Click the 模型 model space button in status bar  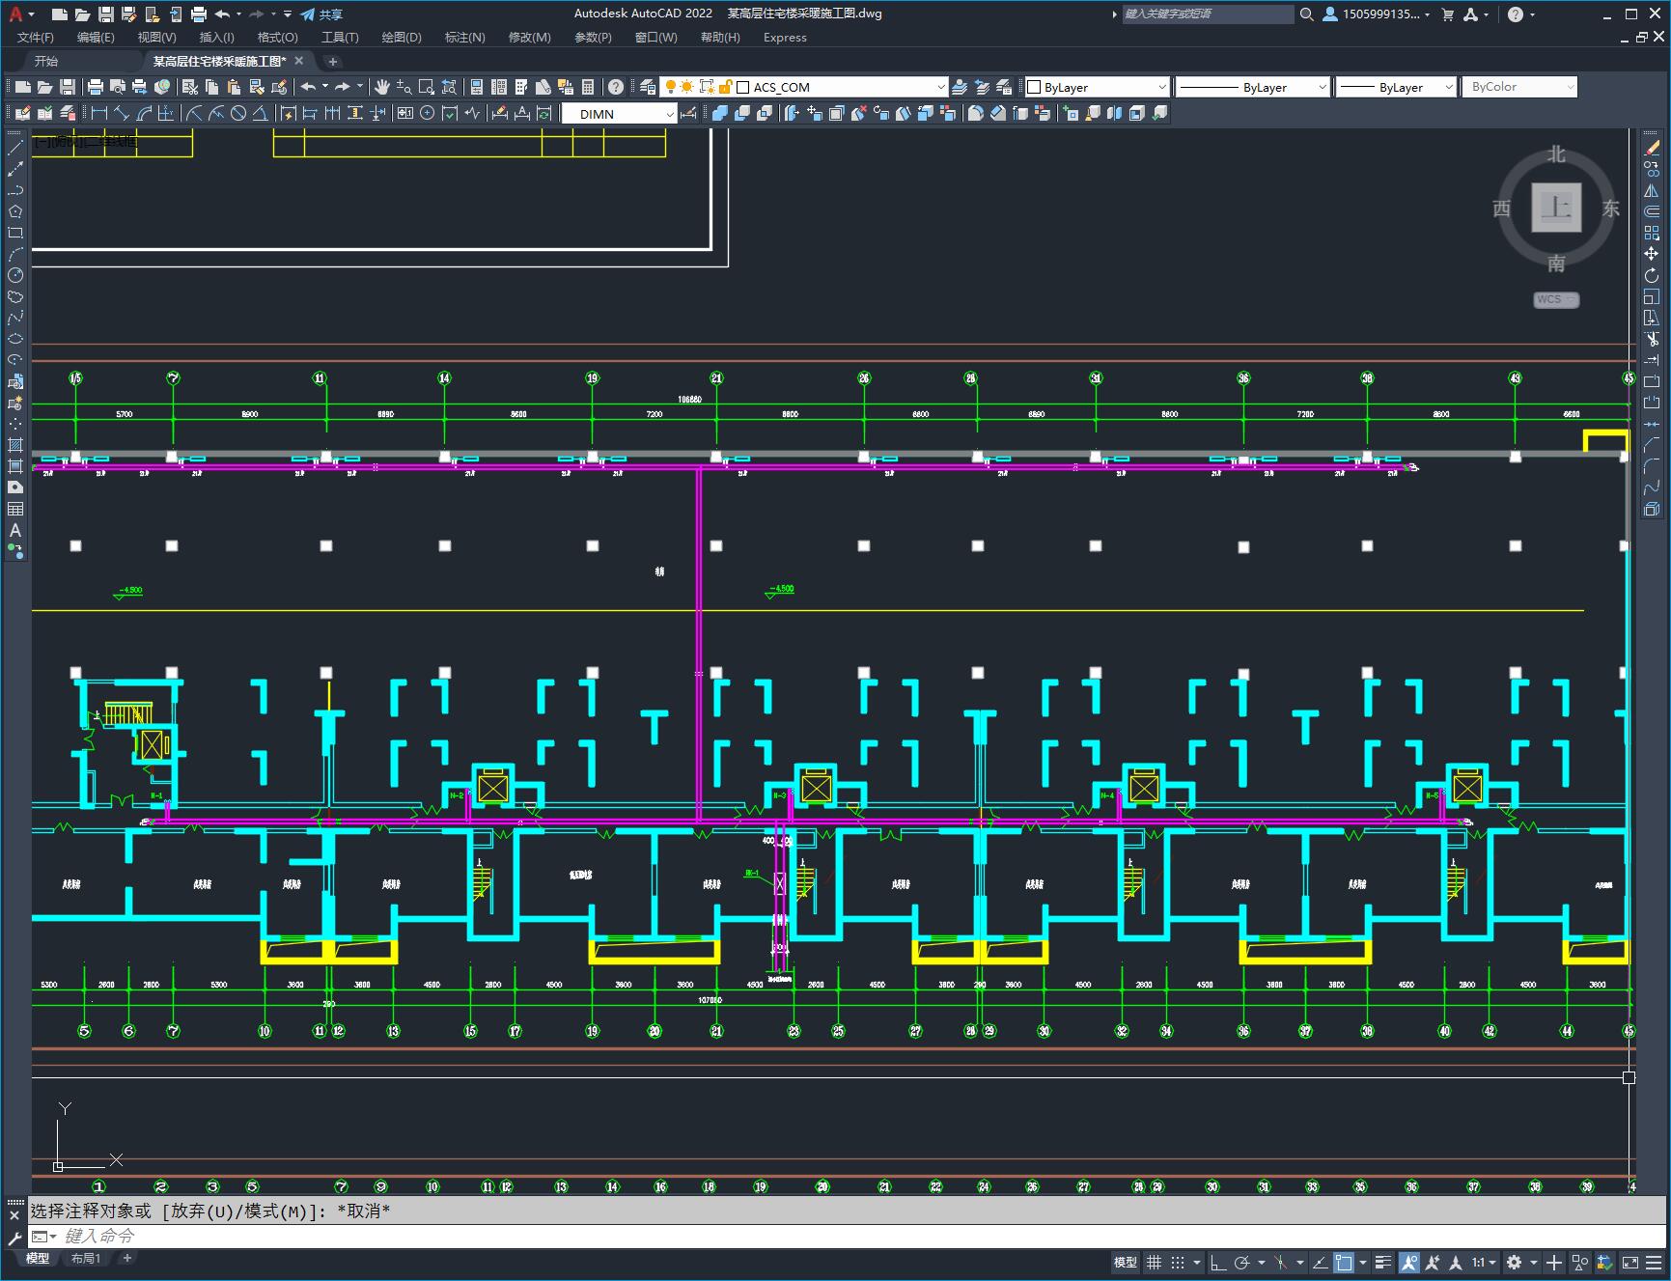[1126, 1263]
